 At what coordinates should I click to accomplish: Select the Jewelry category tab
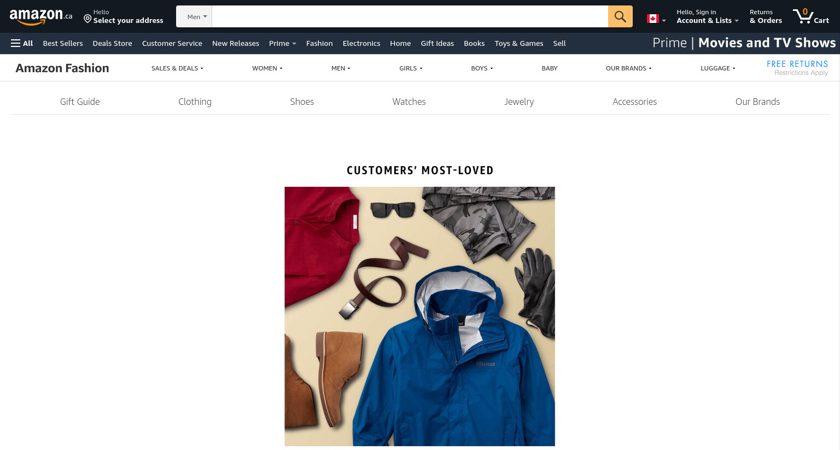[519, 102]
